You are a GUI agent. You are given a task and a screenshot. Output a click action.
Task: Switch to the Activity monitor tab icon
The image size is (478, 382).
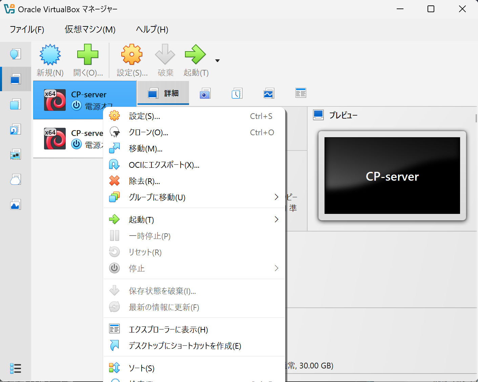tap(269, 93)
